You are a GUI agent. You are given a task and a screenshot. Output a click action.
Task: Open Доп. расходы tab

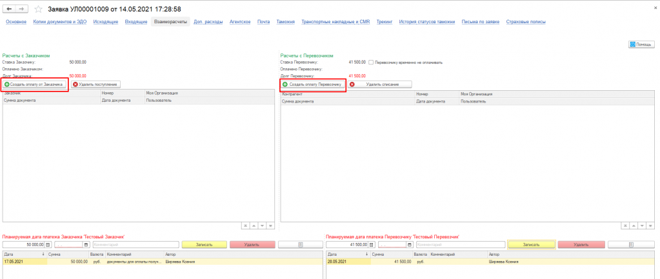pos(208,21)
